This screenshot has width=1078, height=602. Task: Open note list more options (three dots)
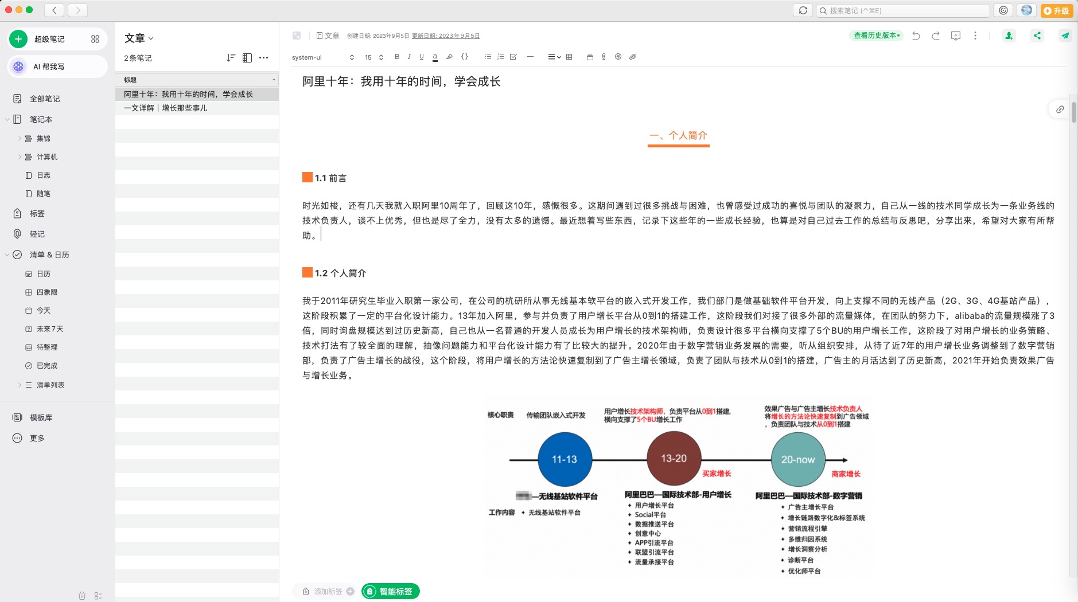click(x=264, y=57)
